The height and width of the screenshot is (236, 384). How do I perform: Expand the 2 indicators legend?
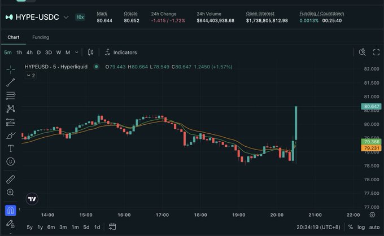click(31, 76)
